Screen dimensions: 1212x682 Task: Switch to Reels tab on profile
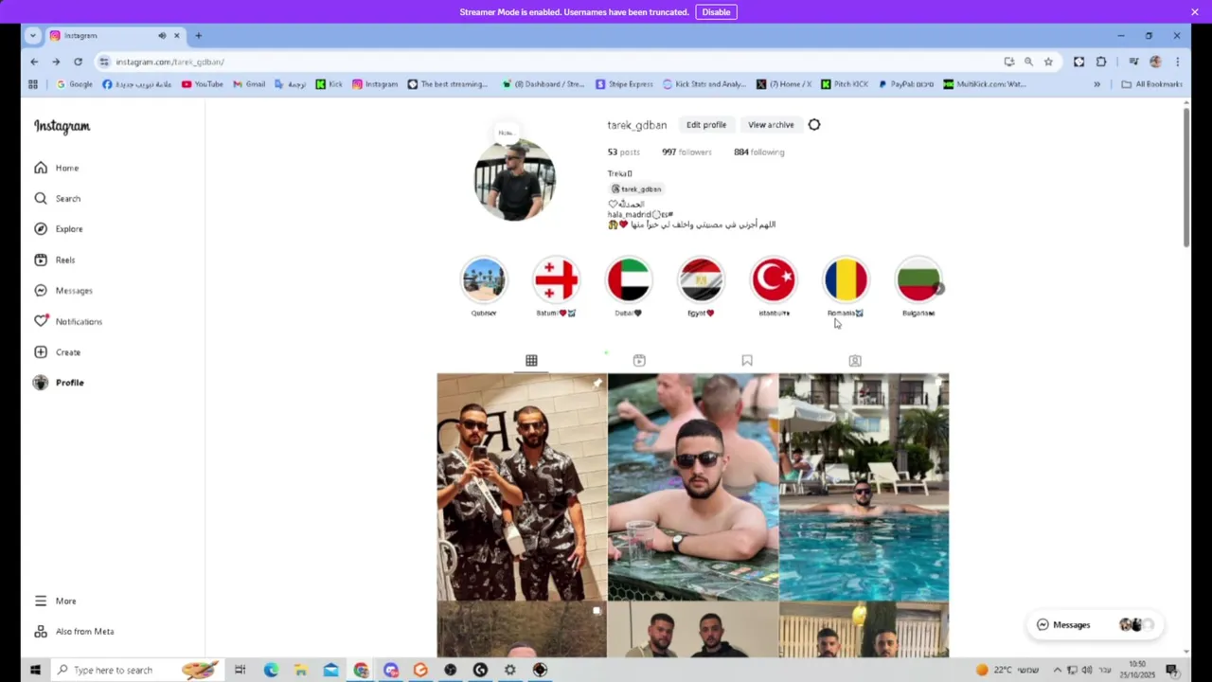coord(639,360)
